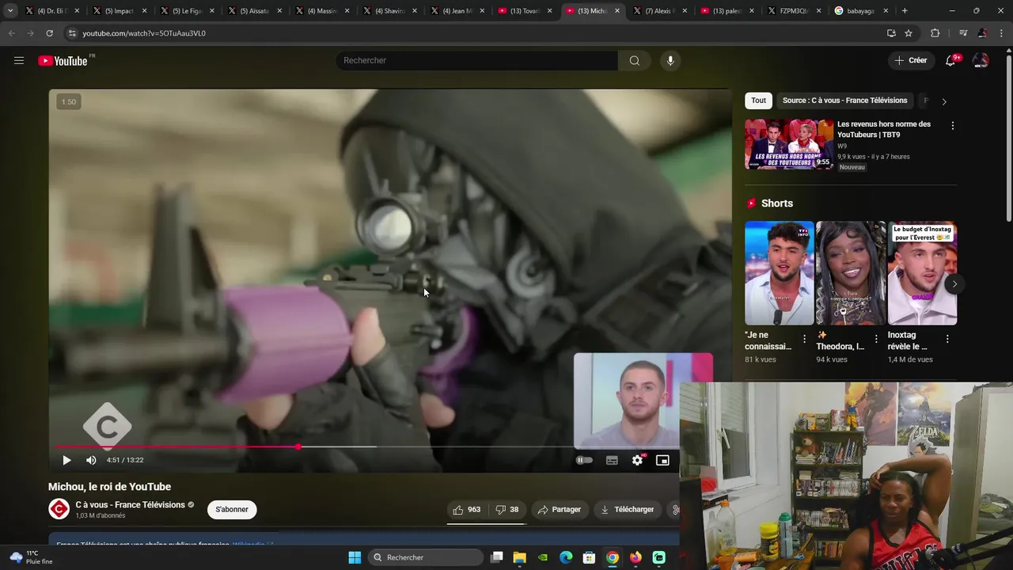Open the Les revenus hors norme title link
1013x570 pixels.
point(884,129)
